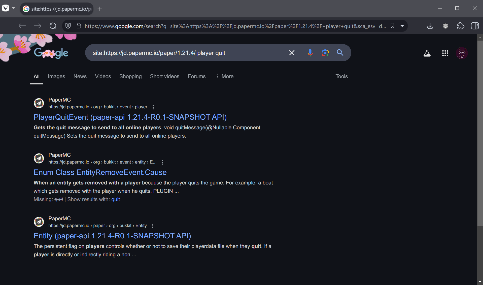The image size is (483, 285).
Task: Open the PlayerQuitEvent result link
Action: (130, 117)
